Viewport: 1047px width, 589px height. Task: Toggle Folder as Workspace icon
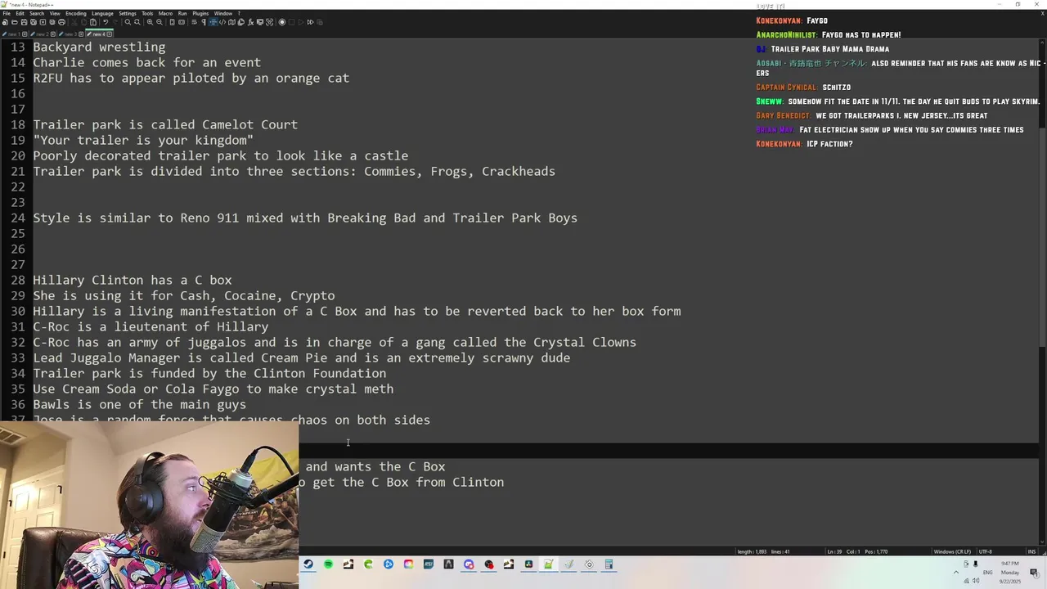[260, 22]
